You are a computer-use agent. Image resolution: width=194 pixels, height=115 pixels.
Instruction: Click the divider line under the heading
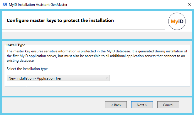[84, 30]
